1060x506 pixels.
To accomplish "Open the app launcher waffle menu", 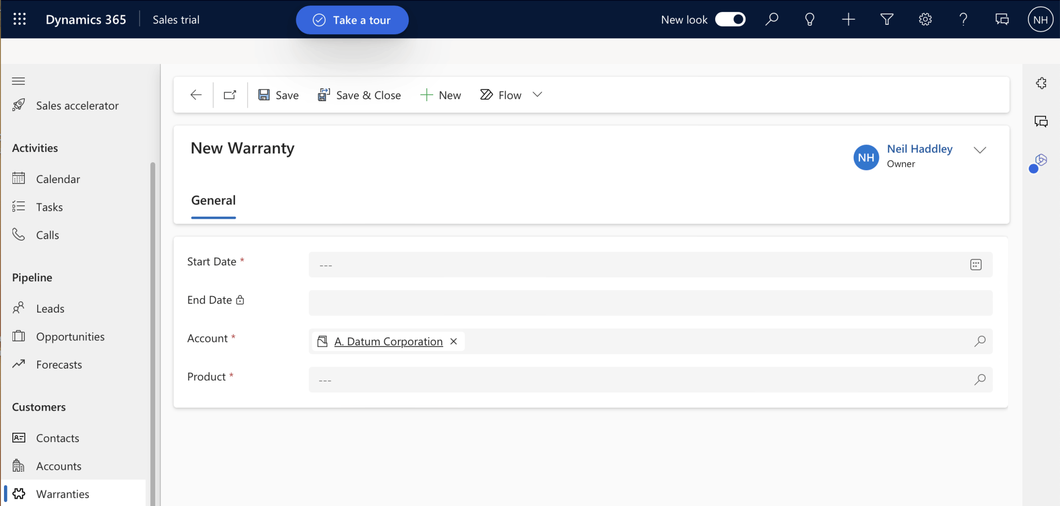I will pos(19,19).
